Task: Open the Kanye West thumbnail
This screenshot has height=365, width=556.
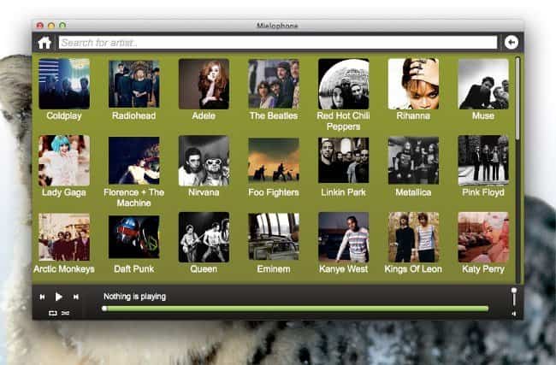Action: (x=344, y=237)
